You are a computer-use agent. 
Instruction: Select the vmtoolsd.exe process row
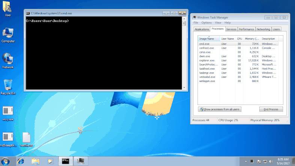coord(238,77)
